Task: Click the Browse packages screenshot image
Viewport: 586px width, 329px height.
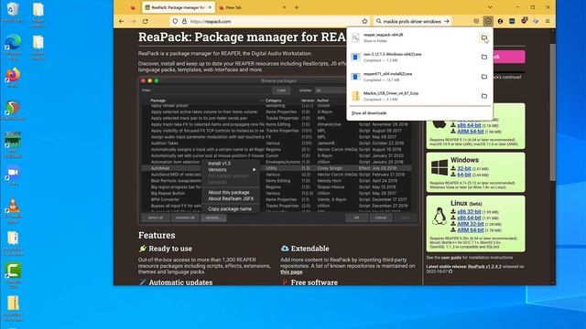Action: point(278,150)
